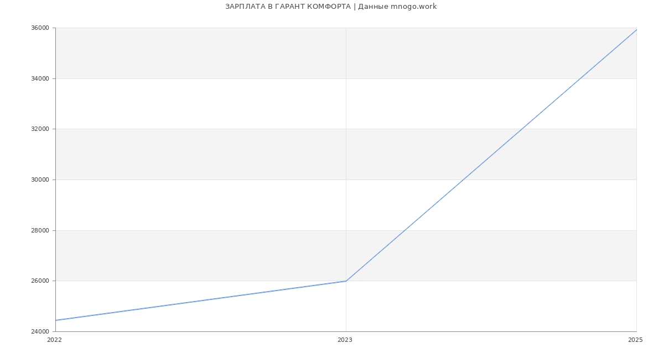This screenshot has height=359, width=664.
Task: Click the 32000 y-axis label
Action: click(x=41, y=129)
